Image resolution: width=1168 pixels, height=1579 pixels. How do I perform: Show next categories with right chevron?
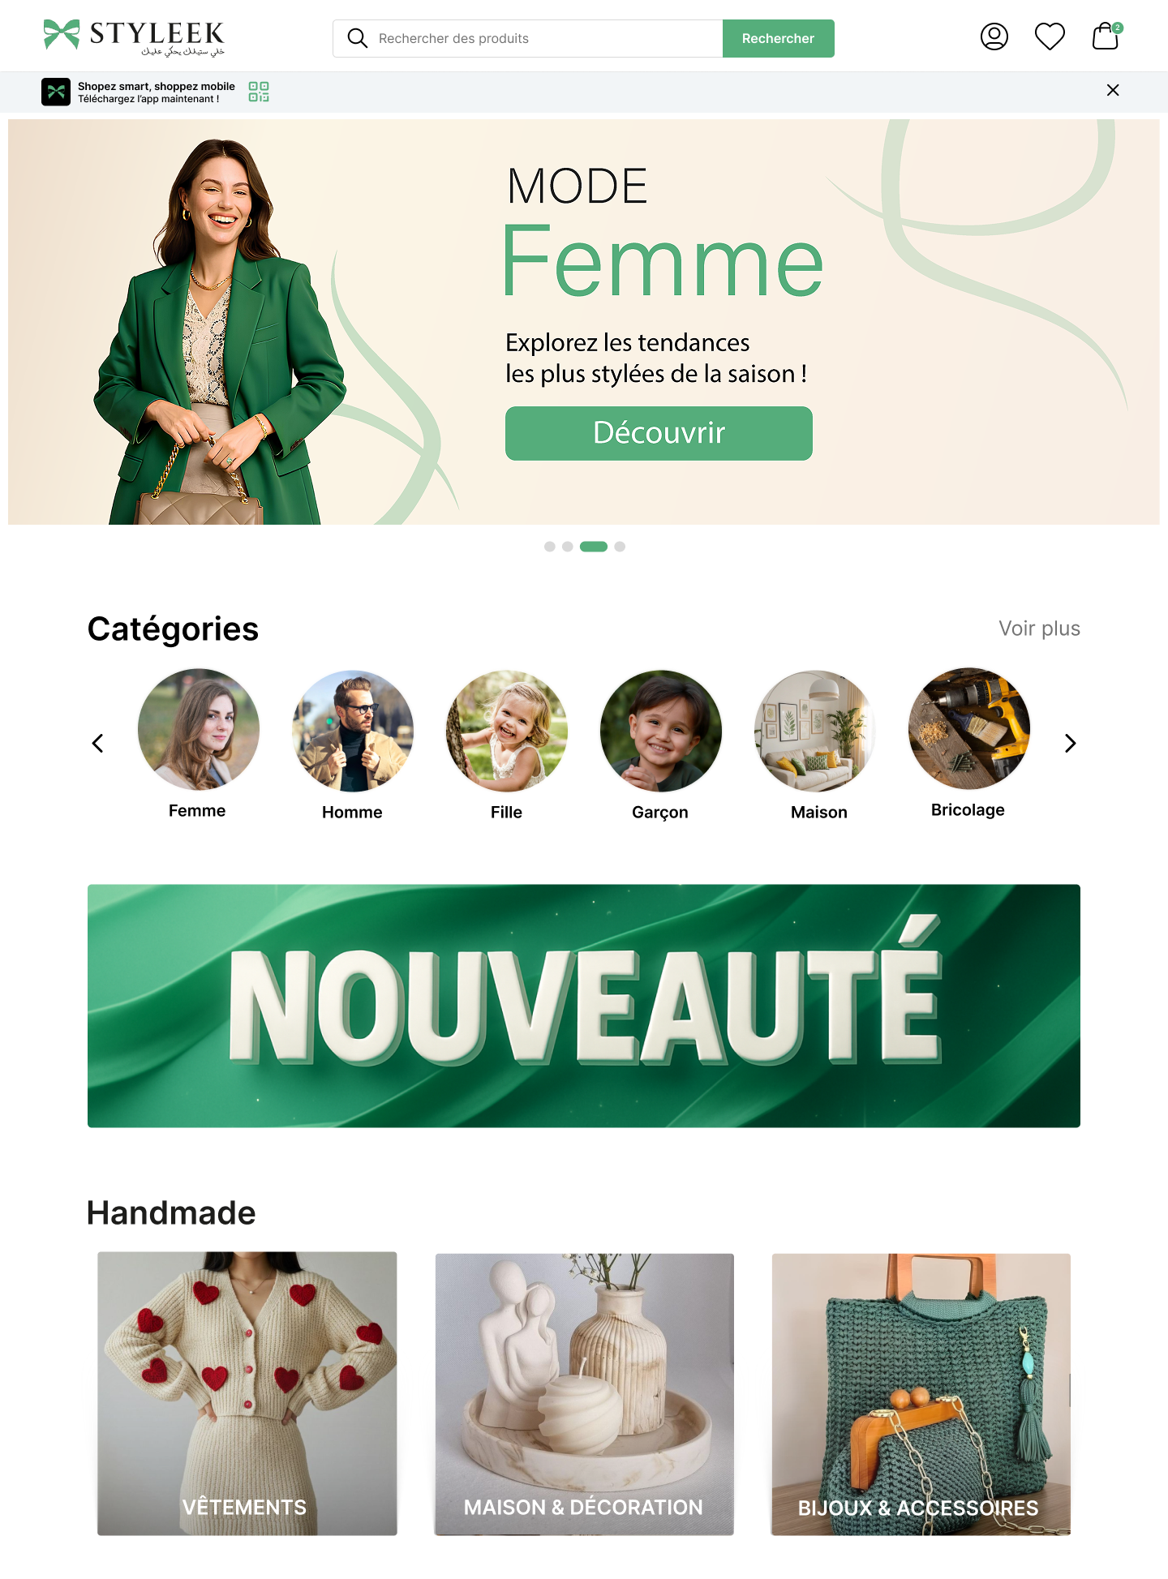[1070, 743]
